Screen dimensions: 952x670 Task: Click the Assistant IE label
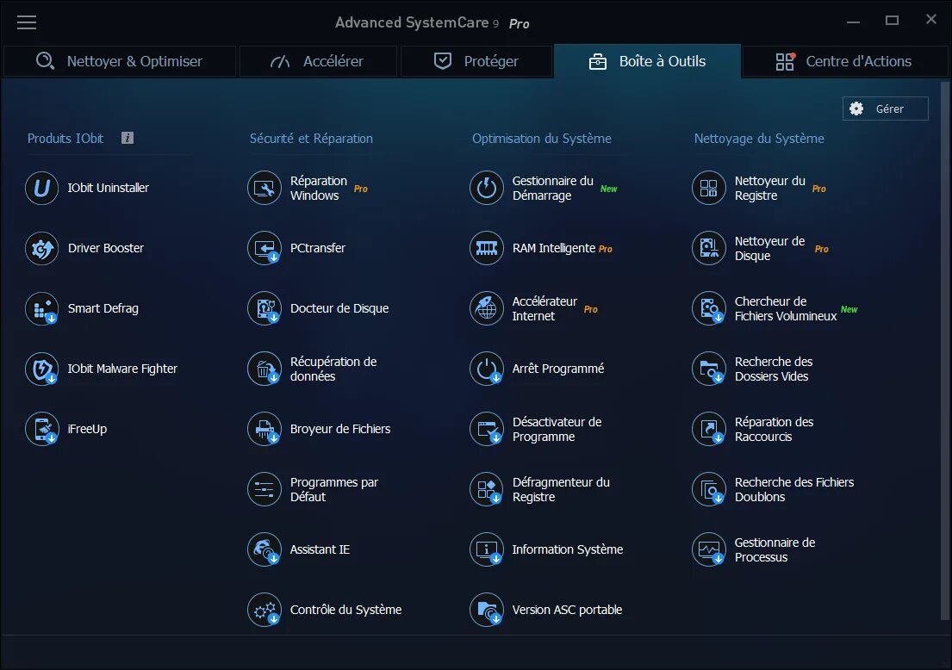pyautogui.click(x=320, y=549)
